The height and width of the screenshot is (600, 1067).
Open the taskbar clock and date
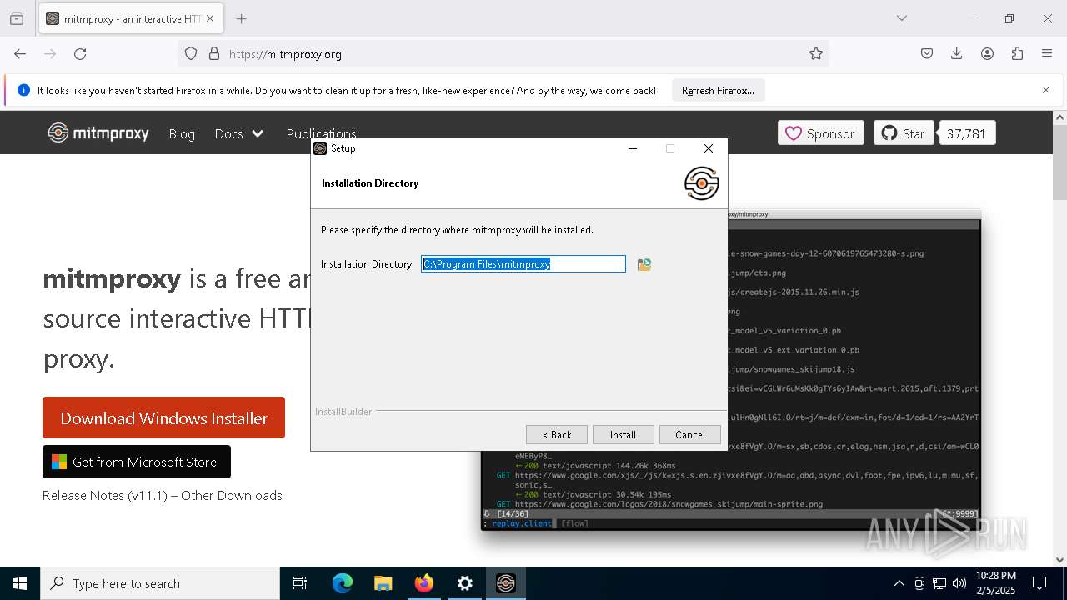996,583
